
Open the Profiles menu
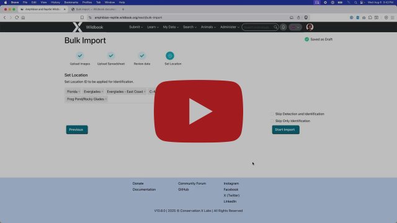(87, 2)
